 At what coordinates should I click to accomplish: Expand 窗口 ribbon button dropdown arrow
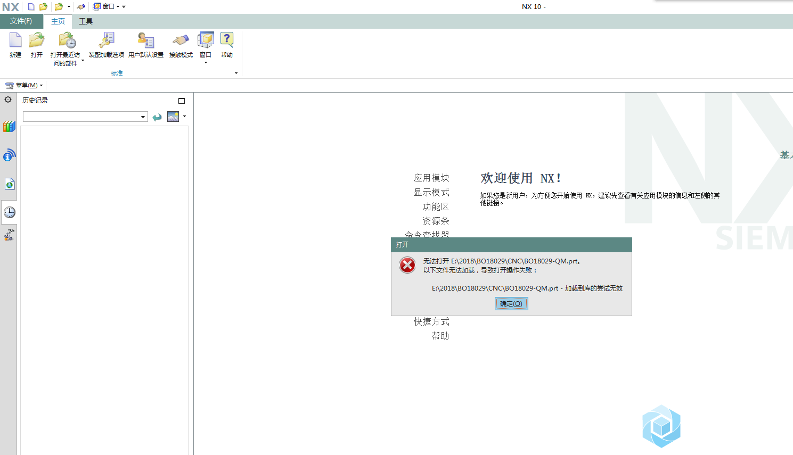[206, 63]
